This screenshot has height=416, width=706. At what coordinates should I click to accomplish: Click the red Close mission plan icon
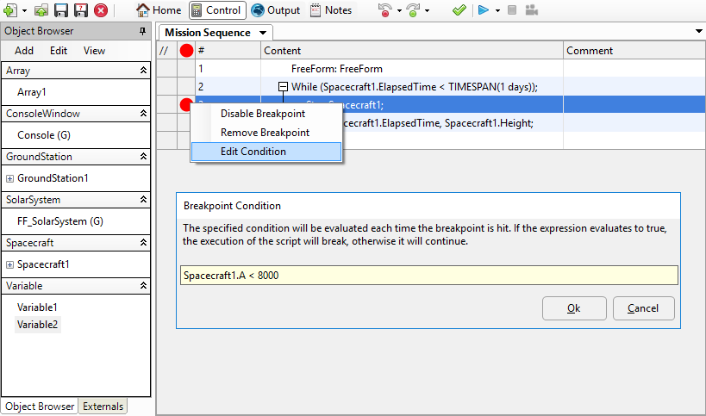(x=101, y=9)
